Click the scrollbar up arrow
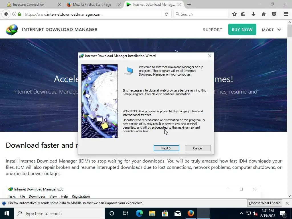Screen dimensions: 292x219 pos(289,22)
